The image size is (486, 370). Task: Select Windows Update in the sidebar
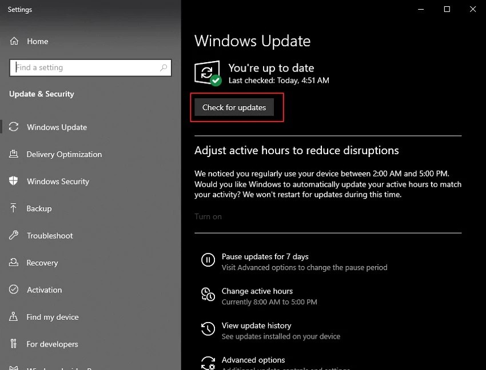[57, 127]
